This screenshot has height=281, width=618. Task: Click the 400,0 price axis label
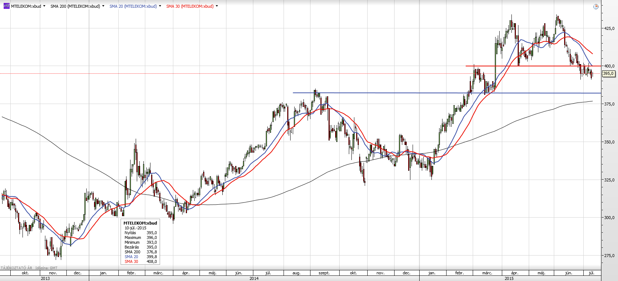(x=609, y=66)
